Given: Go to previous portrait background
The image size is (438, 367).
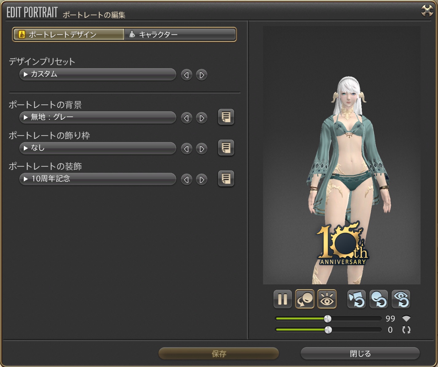Looking at the screenshot, I should click(x=186, y=118).
